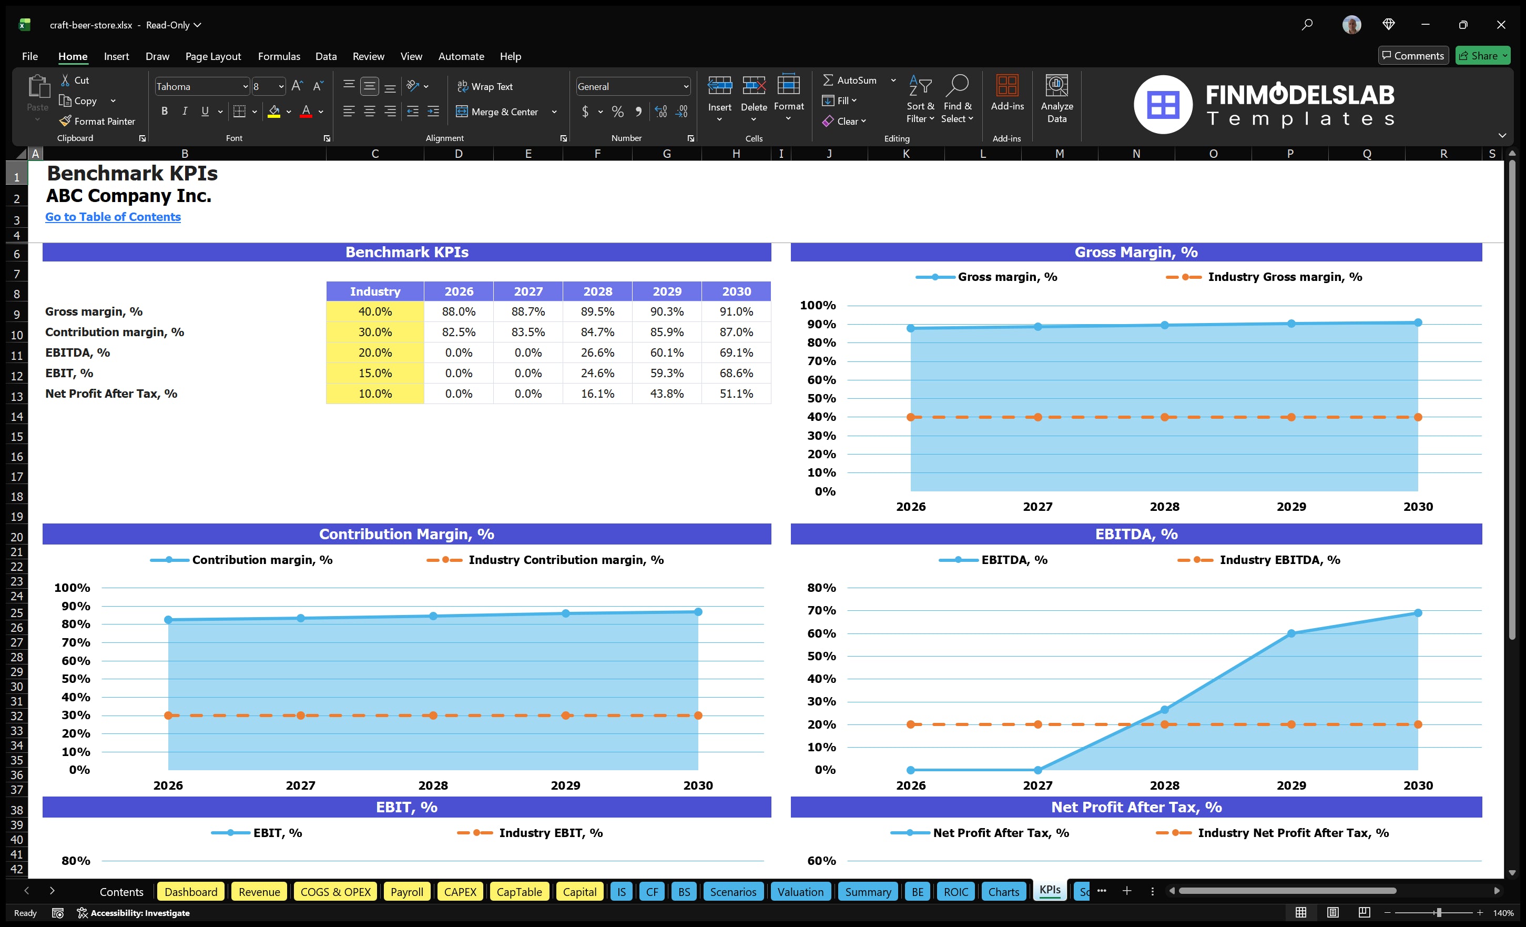Image resolution: width=1526 pixels, height=927 pixels.
Task: Select the Format Painter tool
Action: tap(97, 121)
